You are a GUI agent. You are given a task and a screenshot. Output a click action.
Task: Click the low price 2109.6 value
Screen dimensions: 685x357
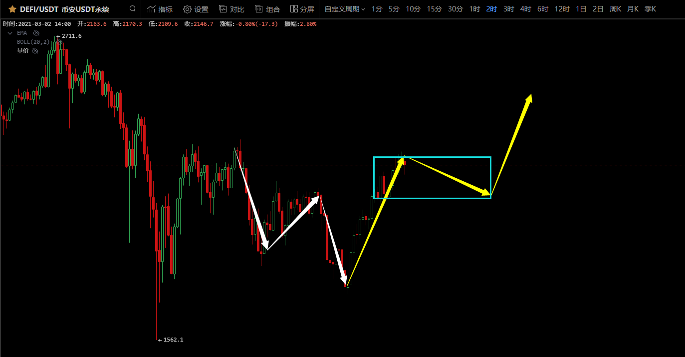(x=168, y=24)
